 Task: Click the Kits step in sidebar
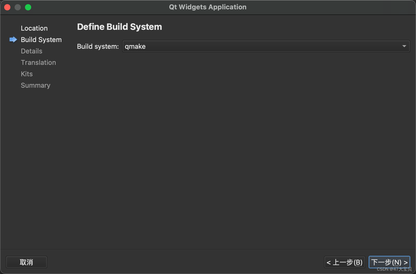pyautogui.click(x=27, y=74)
